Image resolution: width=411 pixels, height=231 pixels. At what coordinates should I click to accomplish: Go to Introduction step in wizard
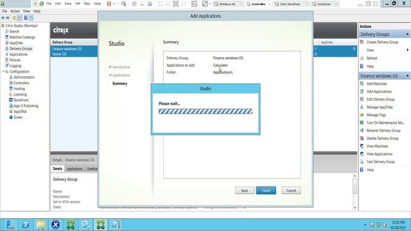click(x=121, y=67)
